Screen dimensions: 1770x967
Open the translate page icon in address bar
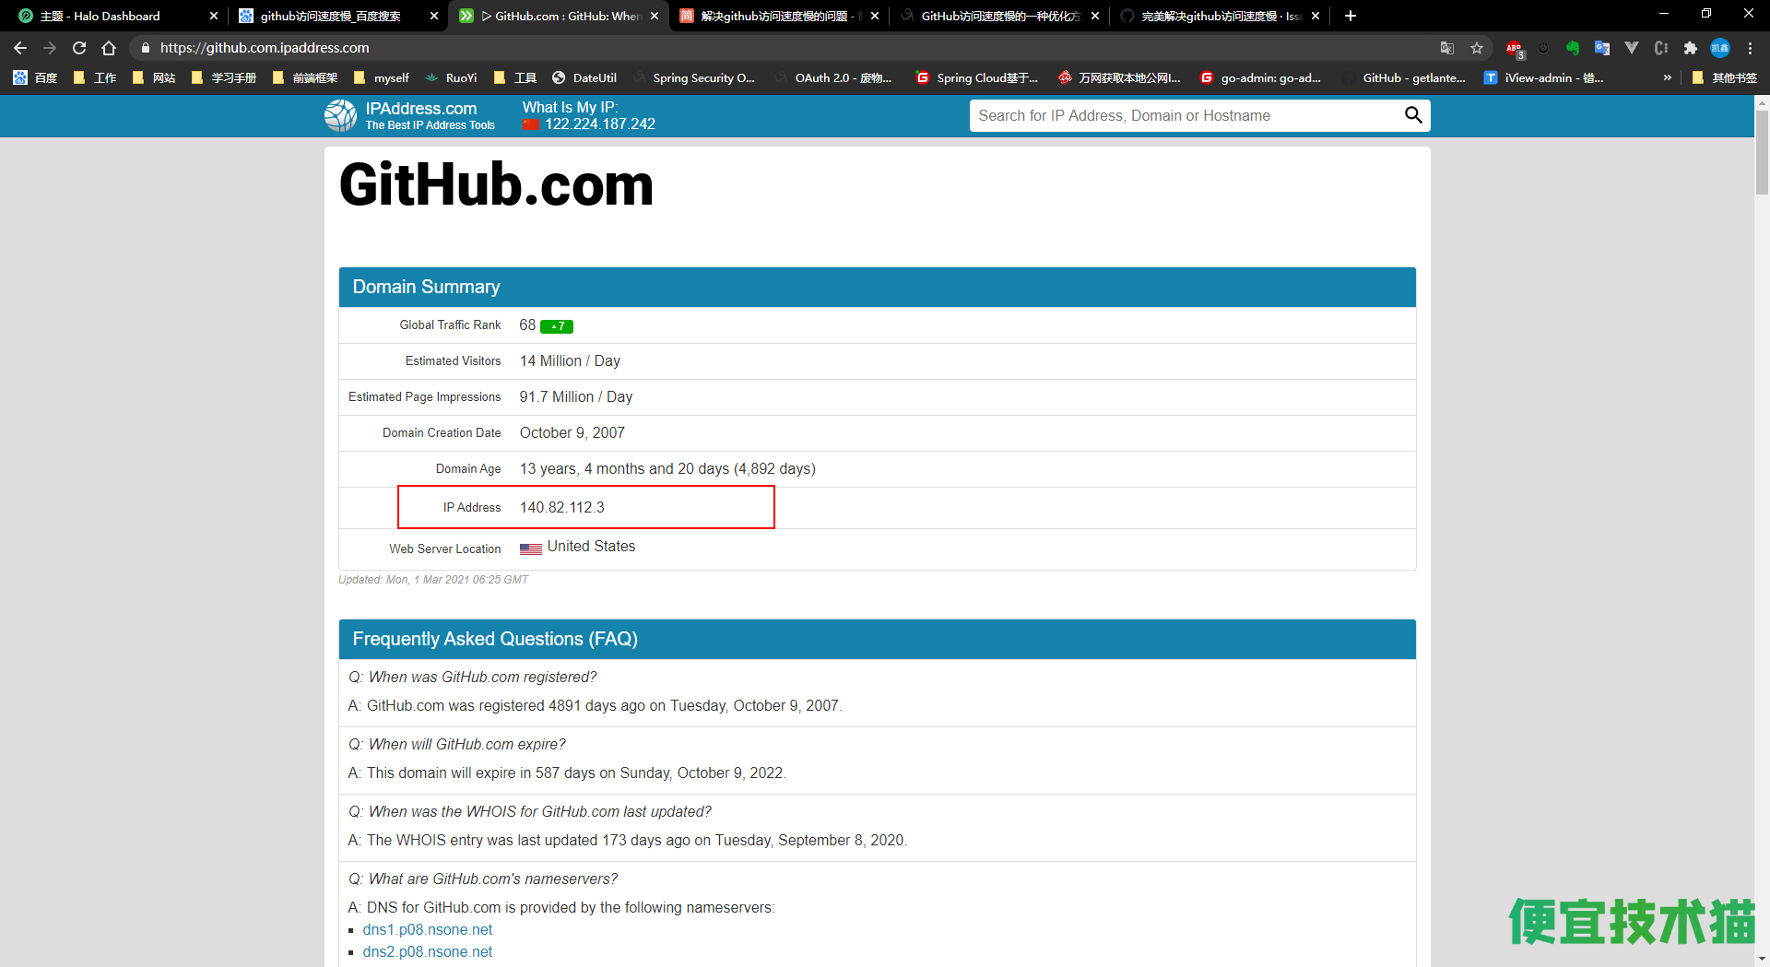coord(1447,48)
